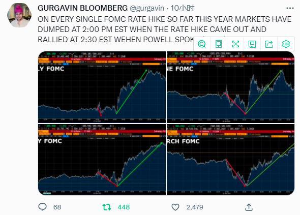The width and height of the screenshot is (300, 215).
Task: Click the tablet/page icon in the floating toolbar
Action: (x=219, y=44)
